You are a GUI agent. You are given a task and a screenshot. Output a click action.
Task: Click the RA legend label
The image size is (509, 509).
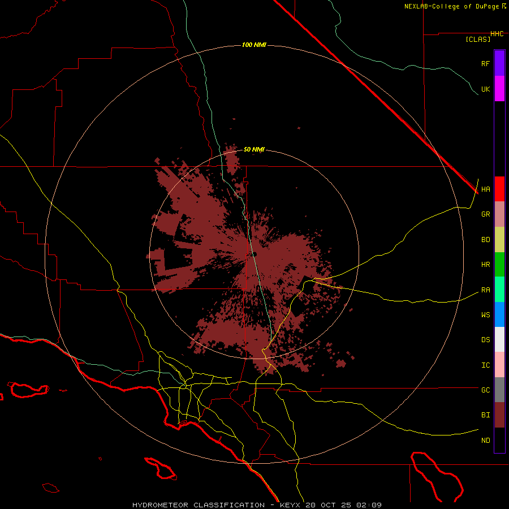pos(486,290)
